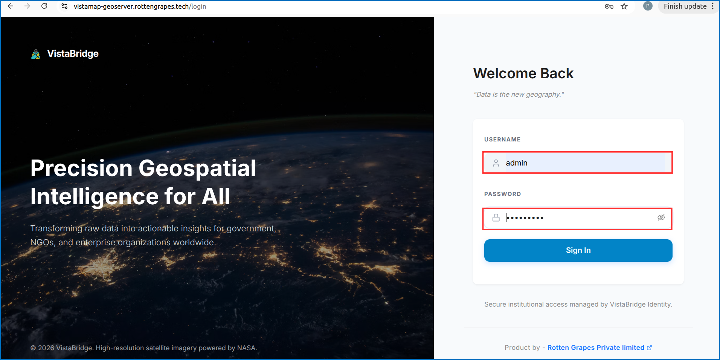Open the Rotten Grapes Private limited link
This screenshot has height=360, width=720.
click(596, 348)
